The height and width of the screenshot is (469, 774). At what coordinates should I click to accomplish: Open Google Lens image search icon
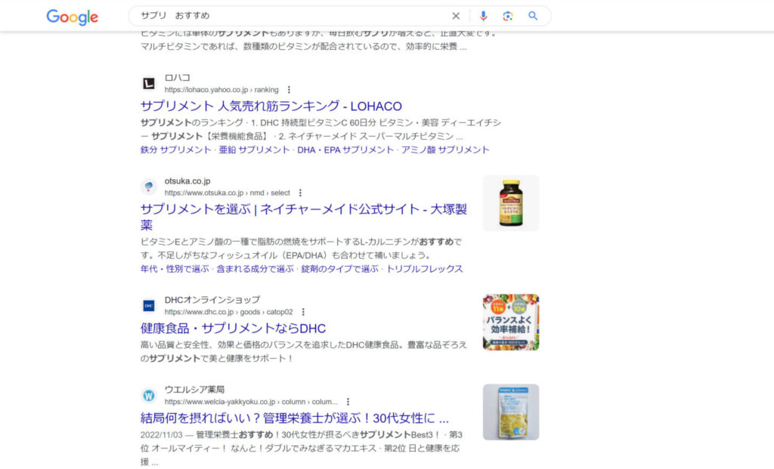pyautogui.click(x=507, y=16)
